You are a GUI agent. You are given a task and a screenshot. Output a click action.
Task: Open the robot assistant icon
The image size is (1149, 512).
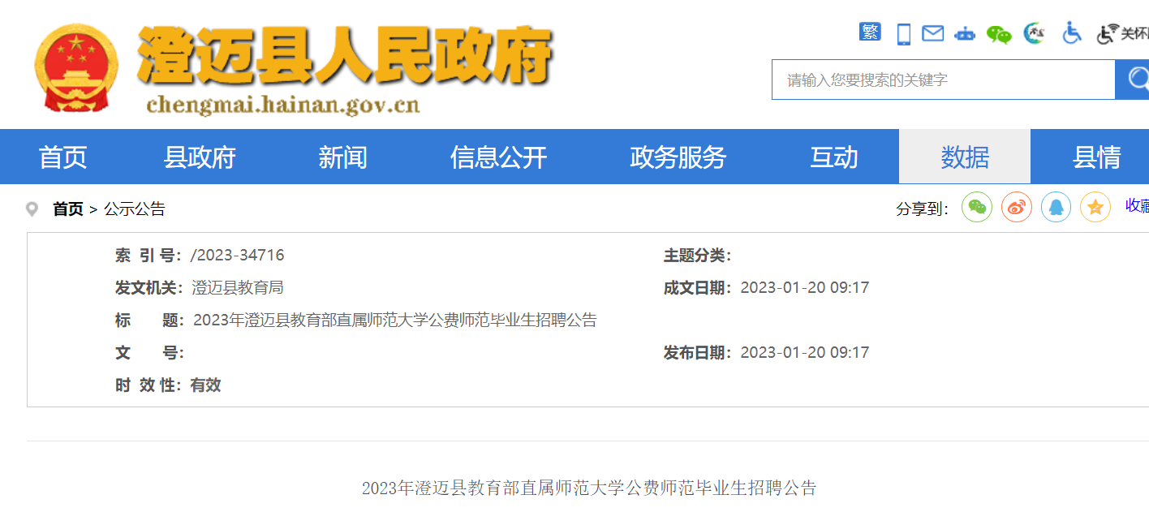pyautogui.click(x=965, y=33)
